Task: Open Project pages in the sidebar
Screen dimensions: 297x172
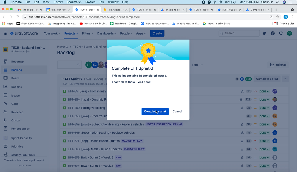Action: (x=20, y=129)
